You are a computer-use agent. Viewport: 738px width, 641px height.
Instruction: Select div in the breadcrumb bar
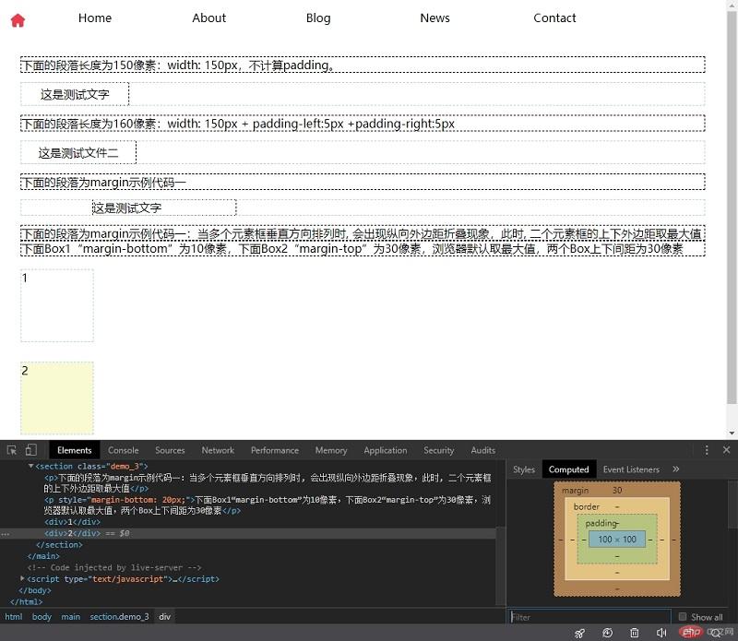click(x=165, y=616)
